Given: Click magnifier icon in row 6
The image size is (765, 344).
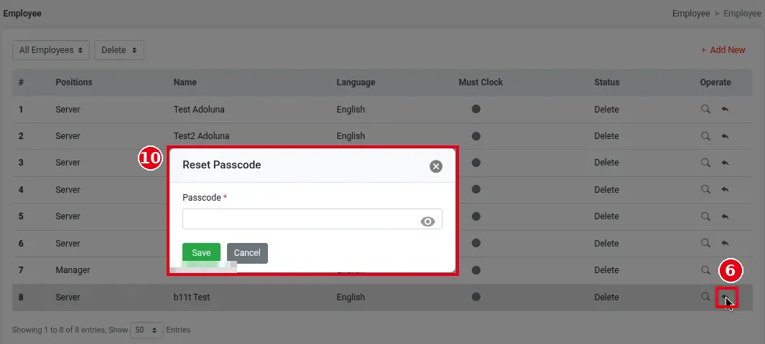Looking at the screenshot, I should tap(705, 242).
